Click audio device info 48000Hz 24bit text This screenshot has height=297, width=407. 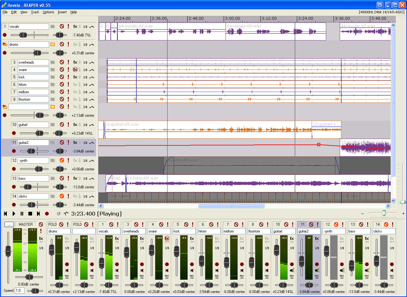[x=381, y=12]
